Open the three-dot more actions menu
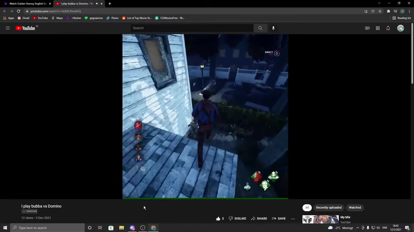Viewport: 414px width, 232px height. pos(293,218)
